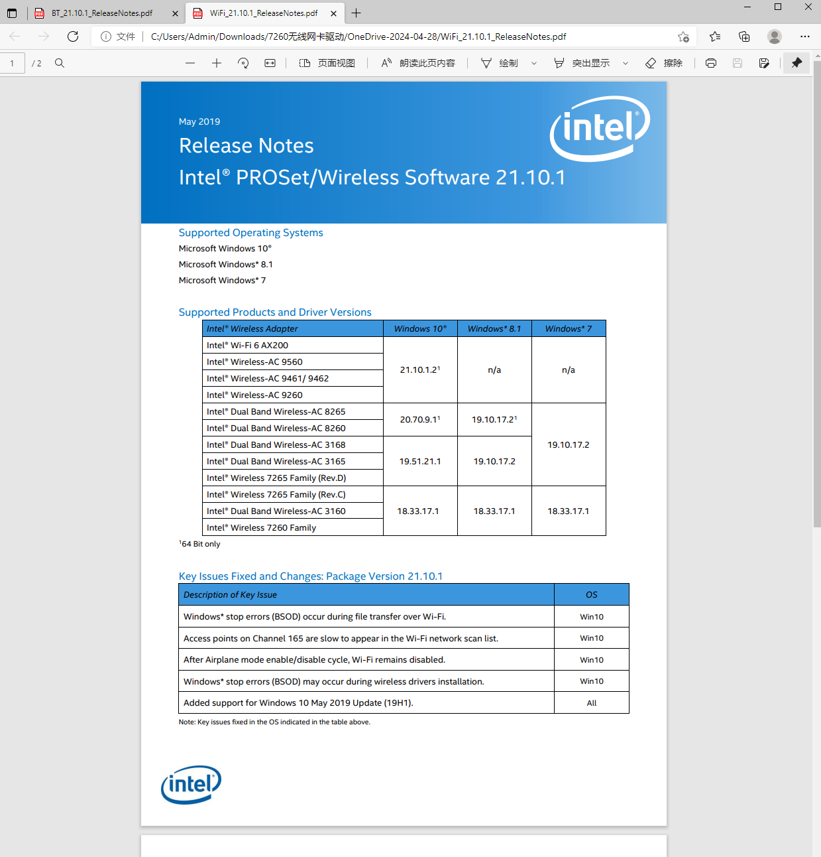Expand the Highlight tool options dropdown
This screenshot has width=821, height=857.
[626, 63]
